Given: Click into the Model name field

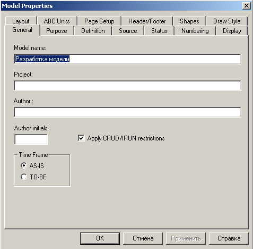Looking at the screenshot, I should (x=127, y=59).
